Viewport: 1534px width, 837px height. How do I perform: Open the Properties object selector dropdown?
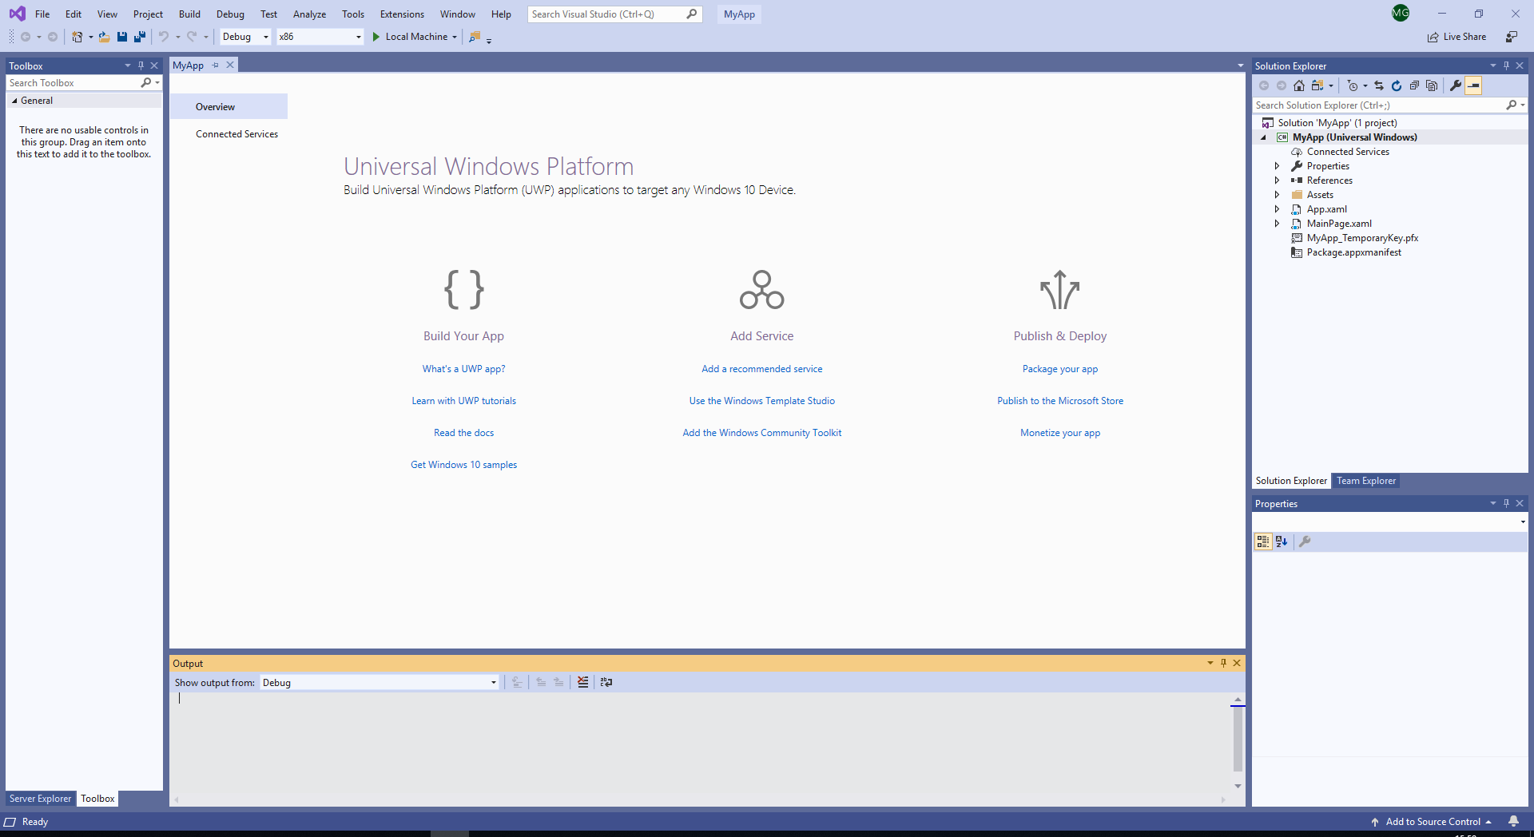click(x=1523, y=522)
